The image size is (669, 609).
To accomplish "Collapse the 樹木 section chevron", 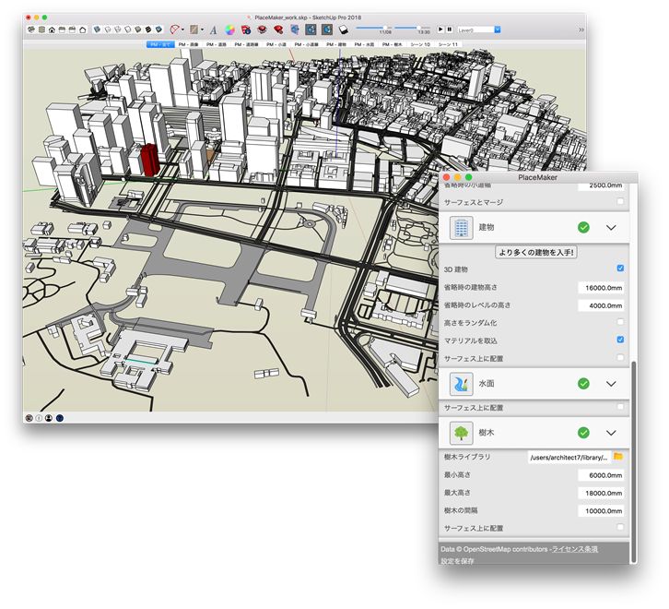I will [611, 433].
